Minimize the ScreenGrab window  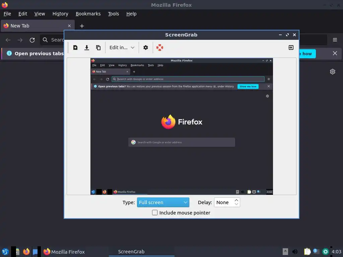point(280,35)
